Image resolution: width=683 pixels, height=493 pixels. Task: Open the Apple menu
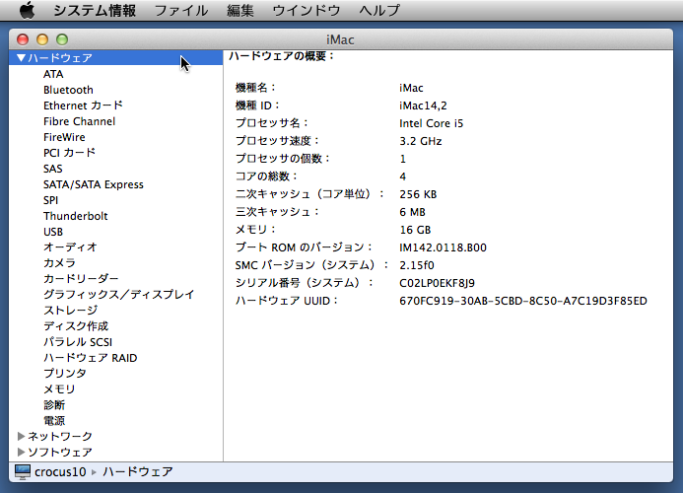click(x=27, y=10)
